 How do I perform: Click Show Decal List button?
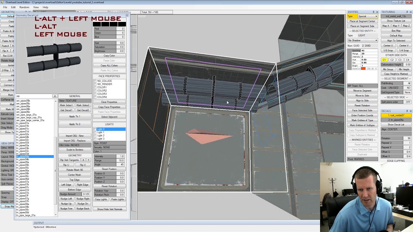[396, 125]
